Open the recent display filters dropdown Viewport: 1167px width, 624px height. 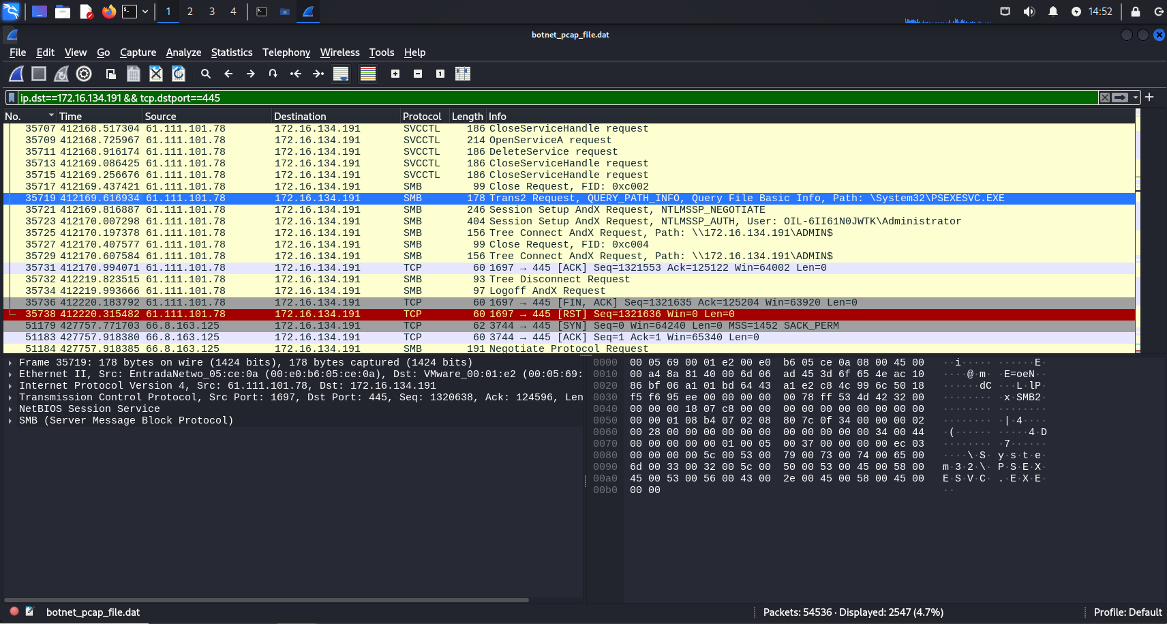[1136, 98]
